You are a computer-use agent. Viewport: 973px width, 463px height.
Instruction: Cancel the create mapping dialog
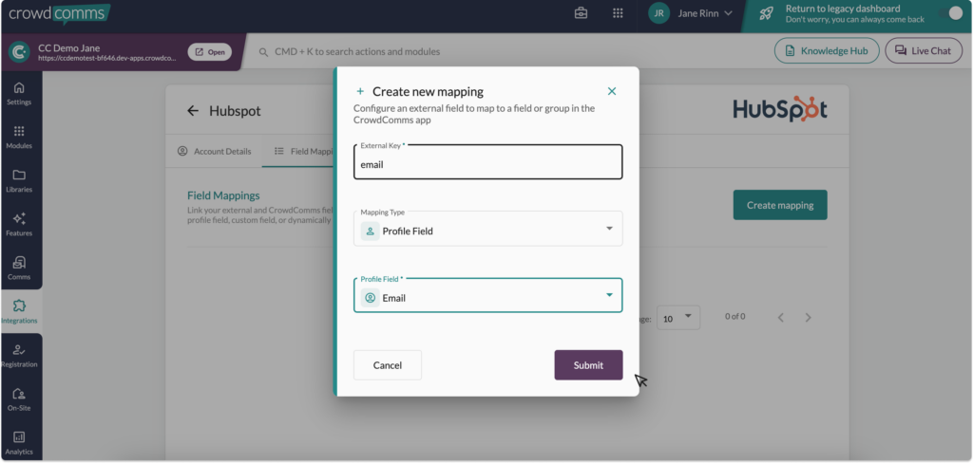coord(387,365)
